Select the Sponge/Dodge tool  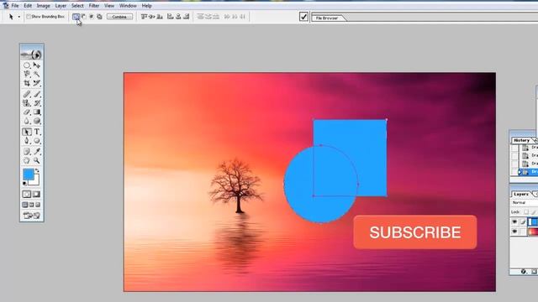point(37,121)
